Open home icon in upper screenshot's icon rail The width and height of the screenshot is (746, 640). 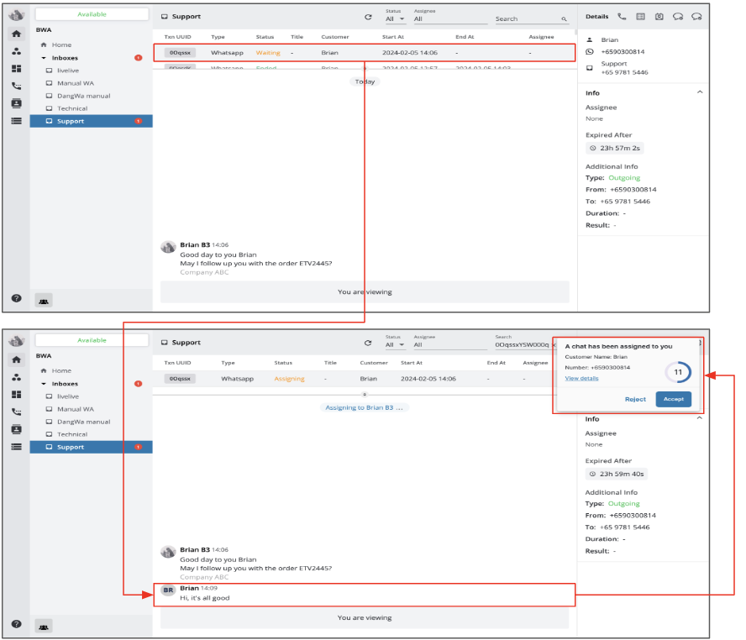click(16, 34)
